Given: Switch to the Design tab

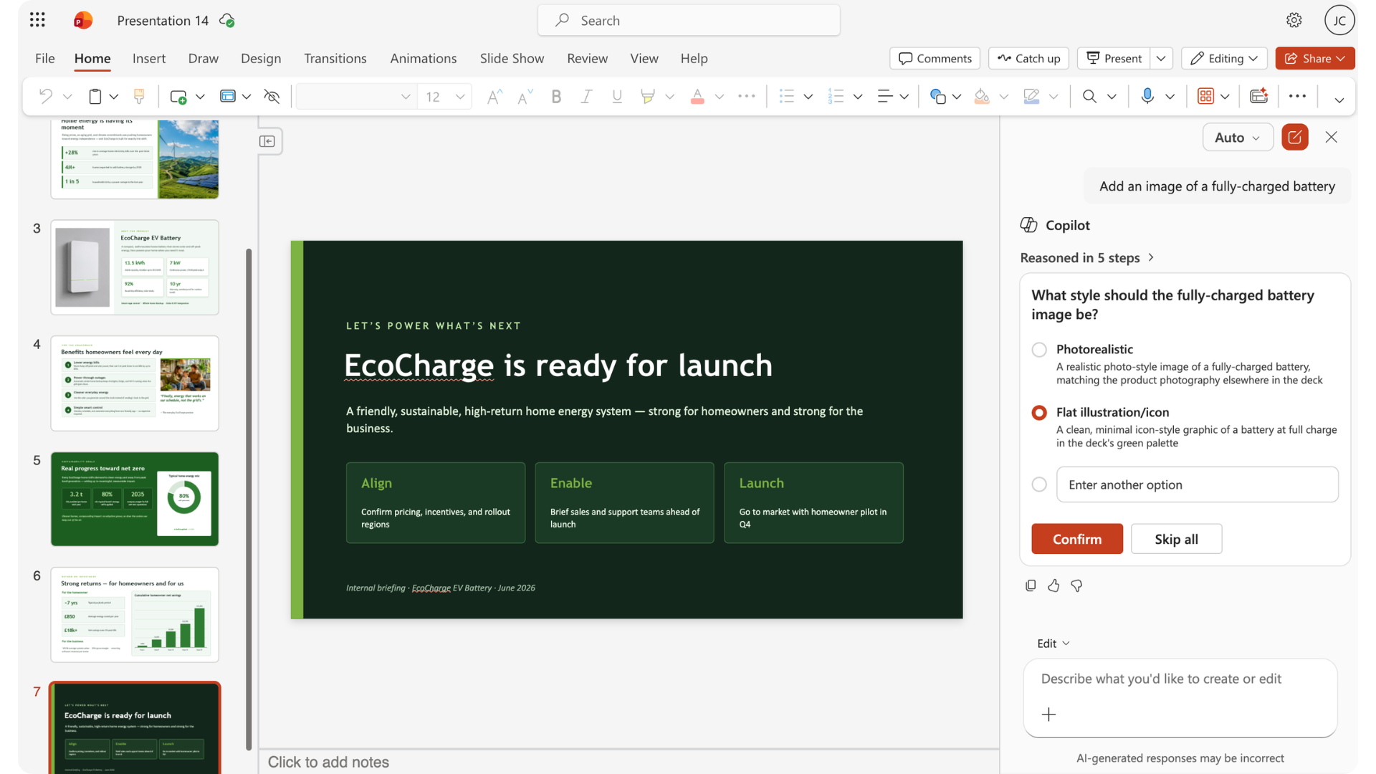Looking at the screenshot, I should (261, 58).
